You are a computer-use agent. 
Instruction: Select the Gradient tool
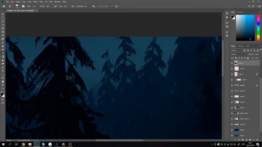tap(3, 57)
